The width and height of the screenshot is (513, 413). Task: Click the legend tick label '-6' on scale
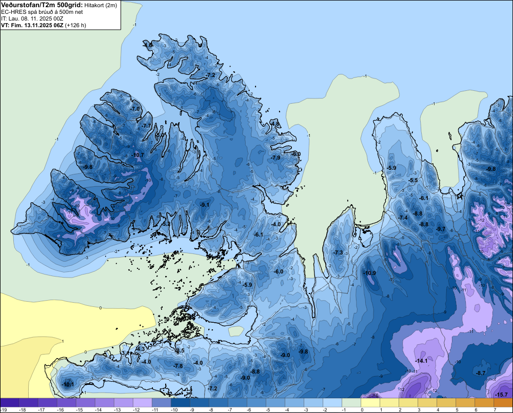pos(250,410)
